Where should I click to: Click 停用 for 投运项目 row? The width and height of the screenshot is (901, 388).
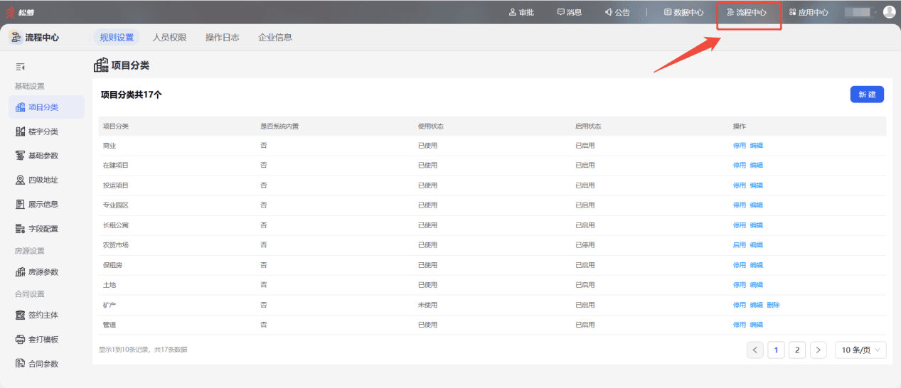coord(740,185)
